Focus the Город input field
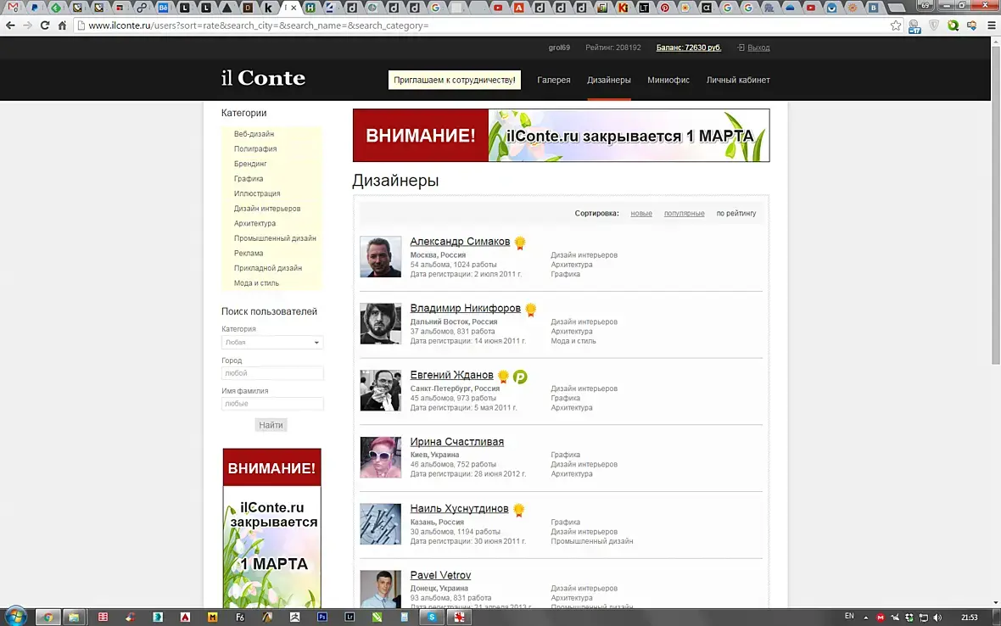This screenshot has width=1001, height=626. (272, 373)
